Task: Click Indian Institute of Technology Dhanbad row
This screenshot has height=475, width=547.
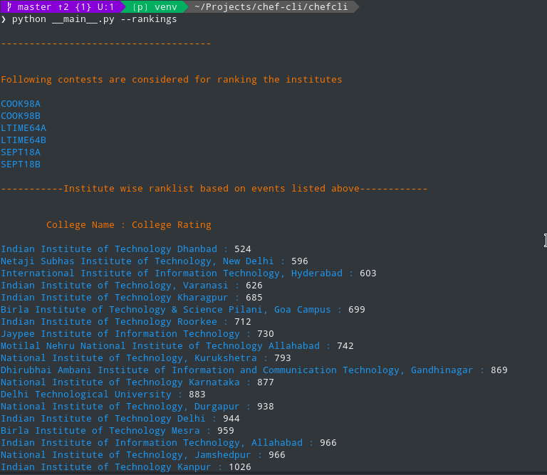Action: tap(126, 249)
